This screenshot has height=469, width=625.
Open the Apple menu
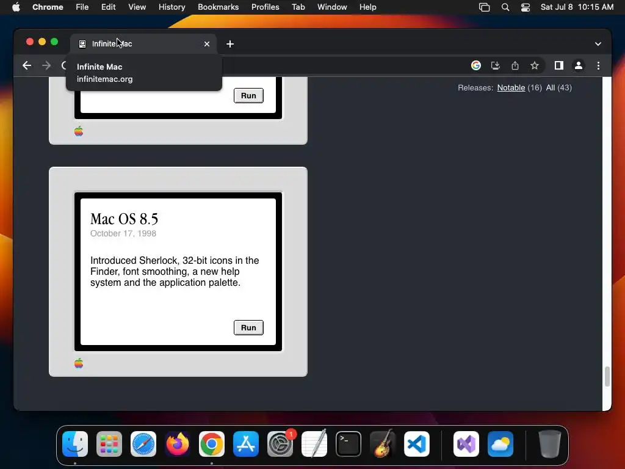[x=16, y=7]
